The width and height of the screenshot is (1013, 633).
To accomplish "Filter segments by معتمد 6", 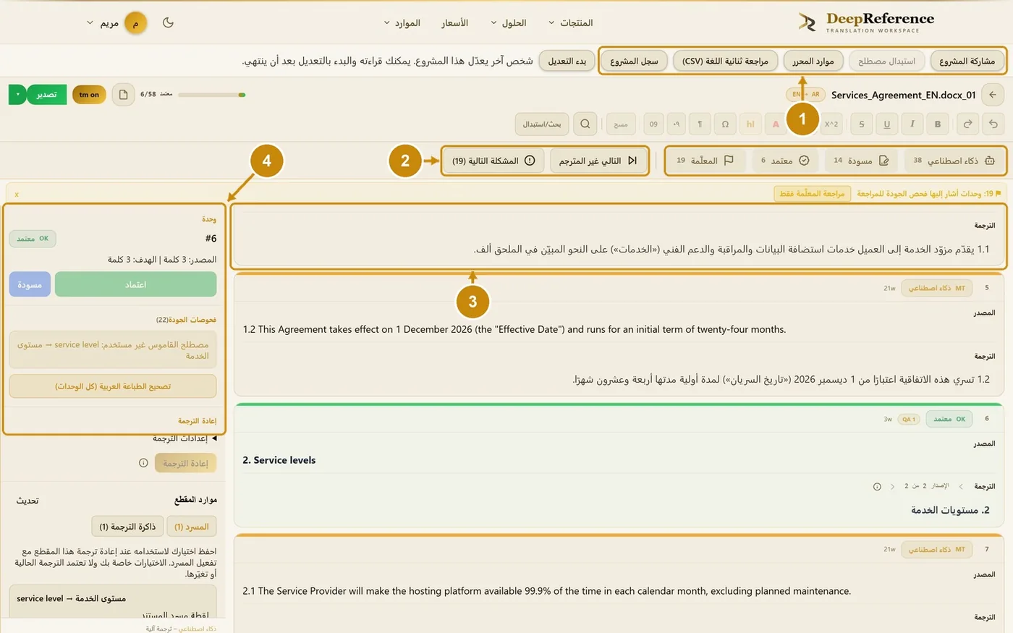I will (785, 161).
